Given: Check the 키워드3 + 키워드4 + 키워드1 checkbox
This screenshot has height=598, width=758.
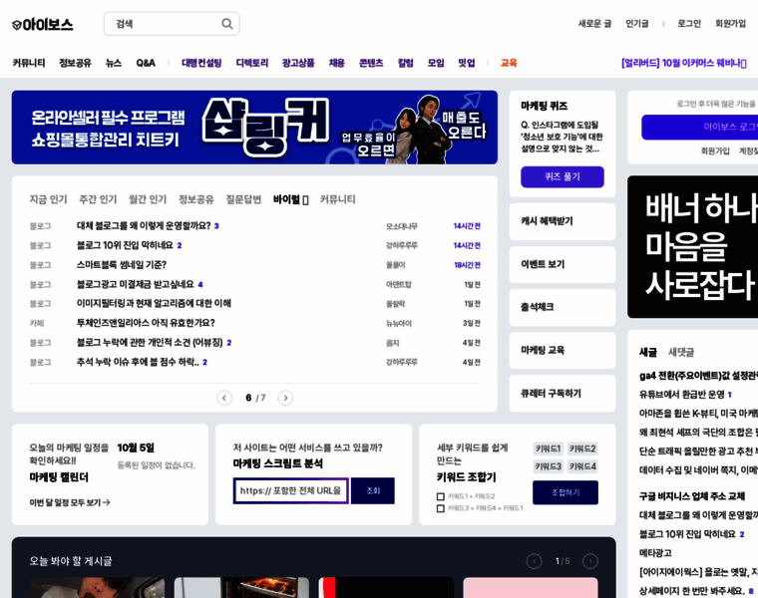Looking at the screenshot, I should pos(441,508).
